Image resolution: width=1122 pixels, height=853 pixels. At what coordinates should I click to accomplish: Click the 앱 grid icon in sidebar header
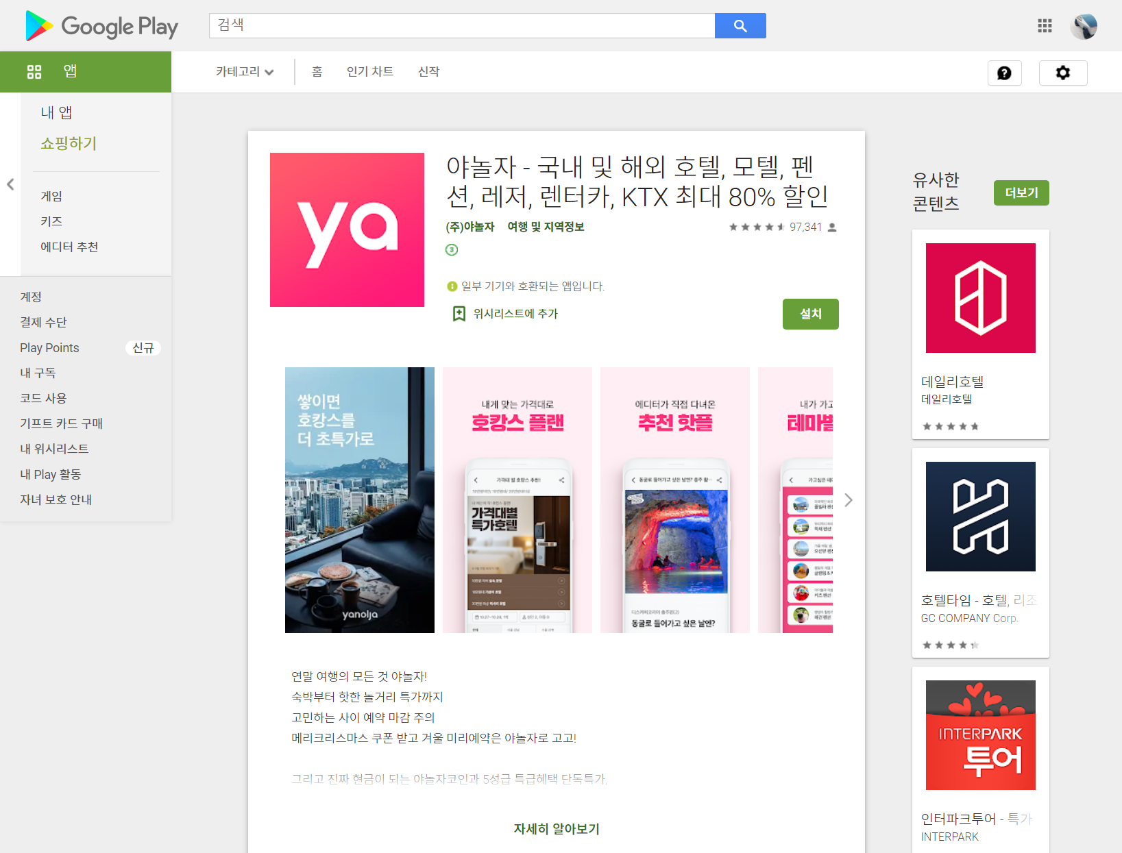34,71
